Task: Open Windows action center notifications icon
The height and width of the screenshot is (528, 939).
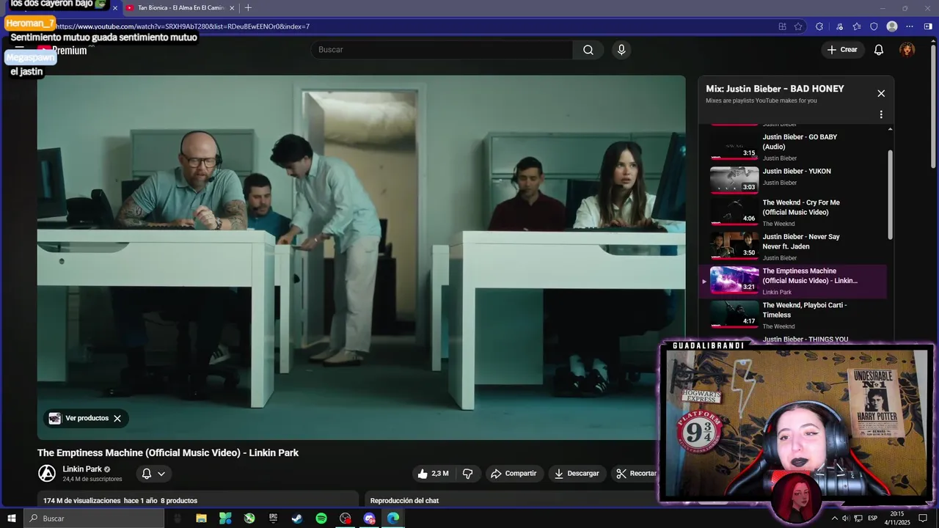Action: [x=923, y=518]
